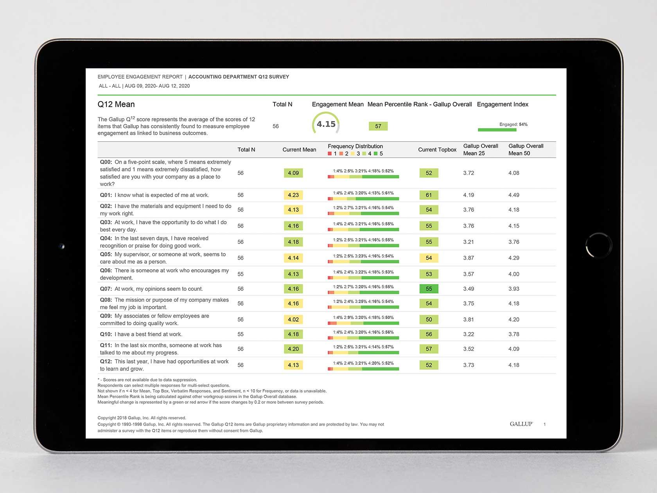Select the Q02 materials and equipment question
The height and width of the screenshot is (493, 657).
click(x=165, y=210)
